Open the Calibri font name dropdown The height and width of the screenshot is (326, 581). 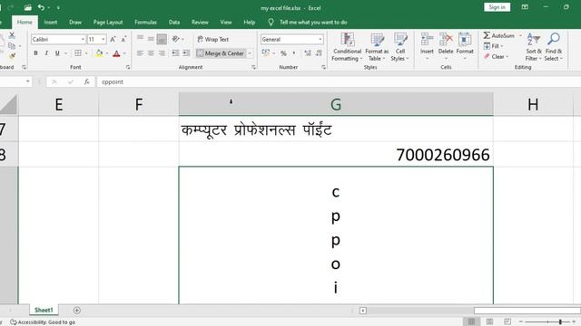click(x=83, y=39)
